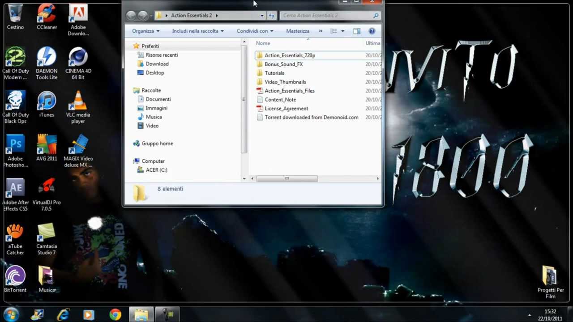Select the Action_Essentials_Files PDF
The image size is (573, 322).
pyautogui.click(x=289, y=91)
